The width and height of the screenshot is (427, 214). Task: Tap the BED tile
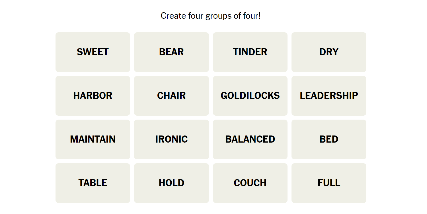coord(329,139)
